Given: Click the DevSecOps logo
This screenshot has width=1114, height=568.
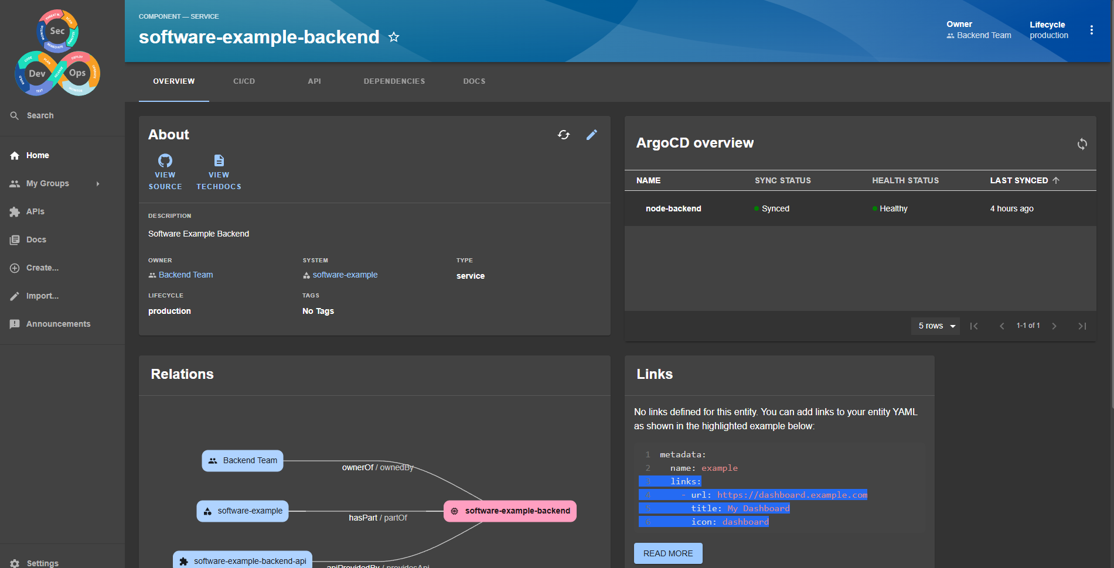Looking at the screenshot, I should (57, 53).
